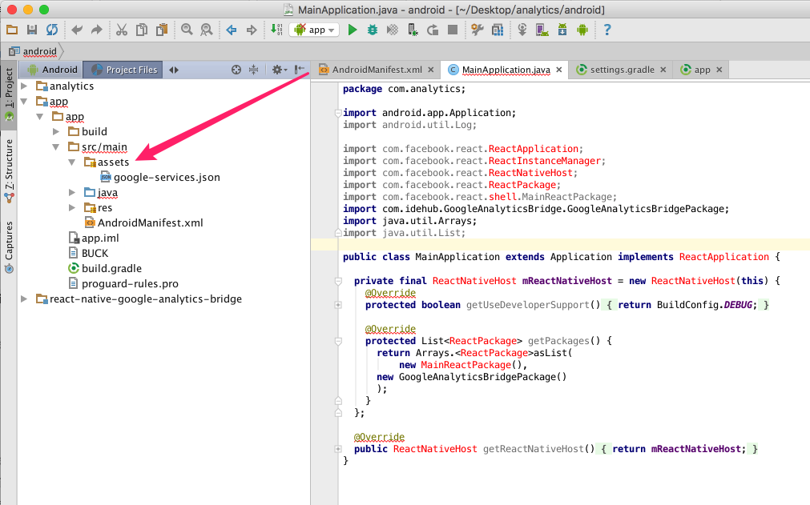The width and height of the screenshot is (810, 505).
Task: Click the Rerun toolbar icon
Action: point(433,30)
